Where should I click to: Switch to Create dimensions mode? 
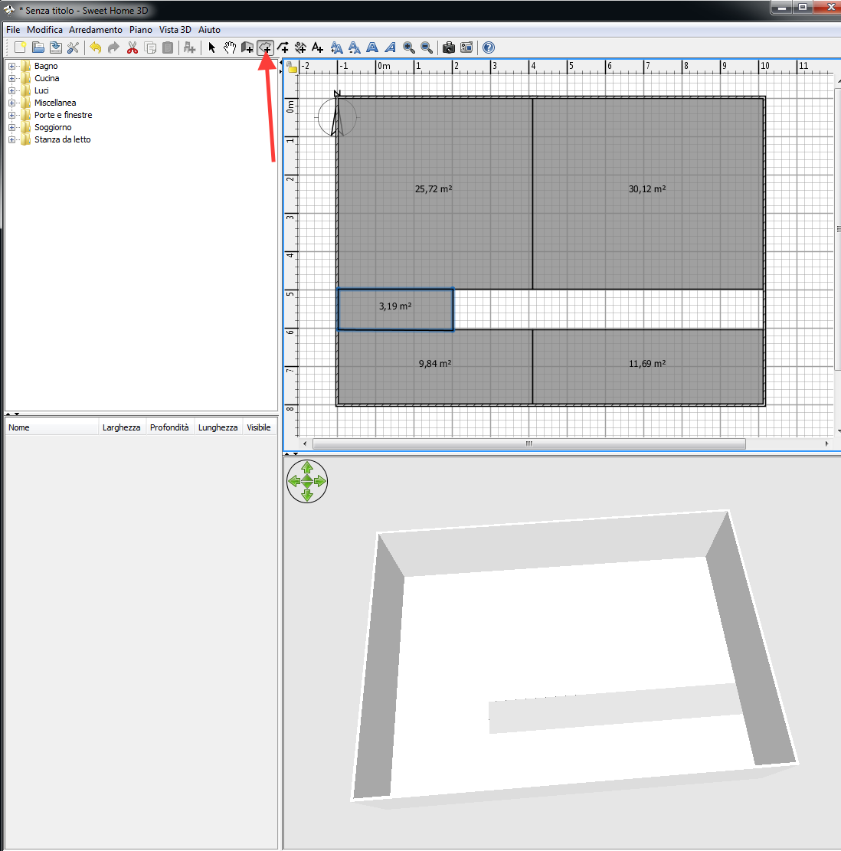300,47
